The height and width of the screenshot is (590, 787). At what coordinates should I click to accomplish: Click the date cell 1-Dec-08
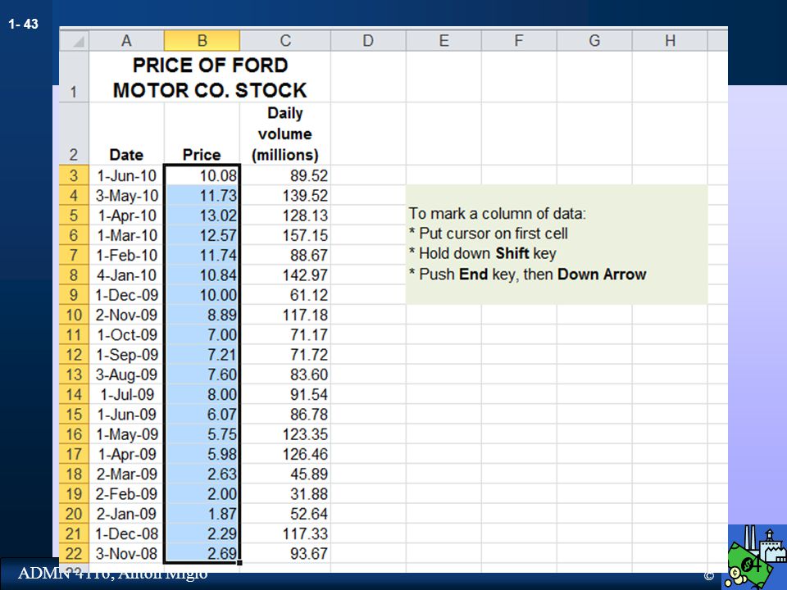point(126,533)
